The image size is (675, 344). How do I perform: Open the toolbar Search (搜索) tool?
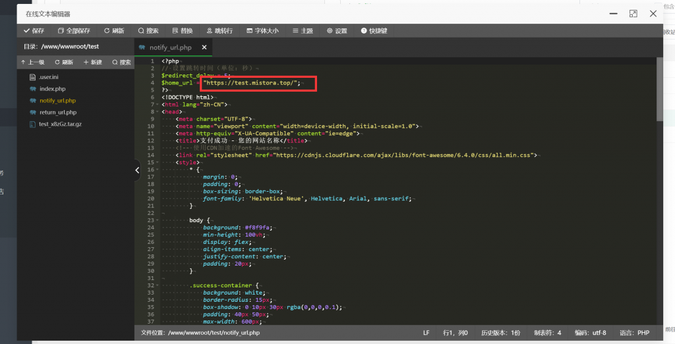click(x=148, y=30)
